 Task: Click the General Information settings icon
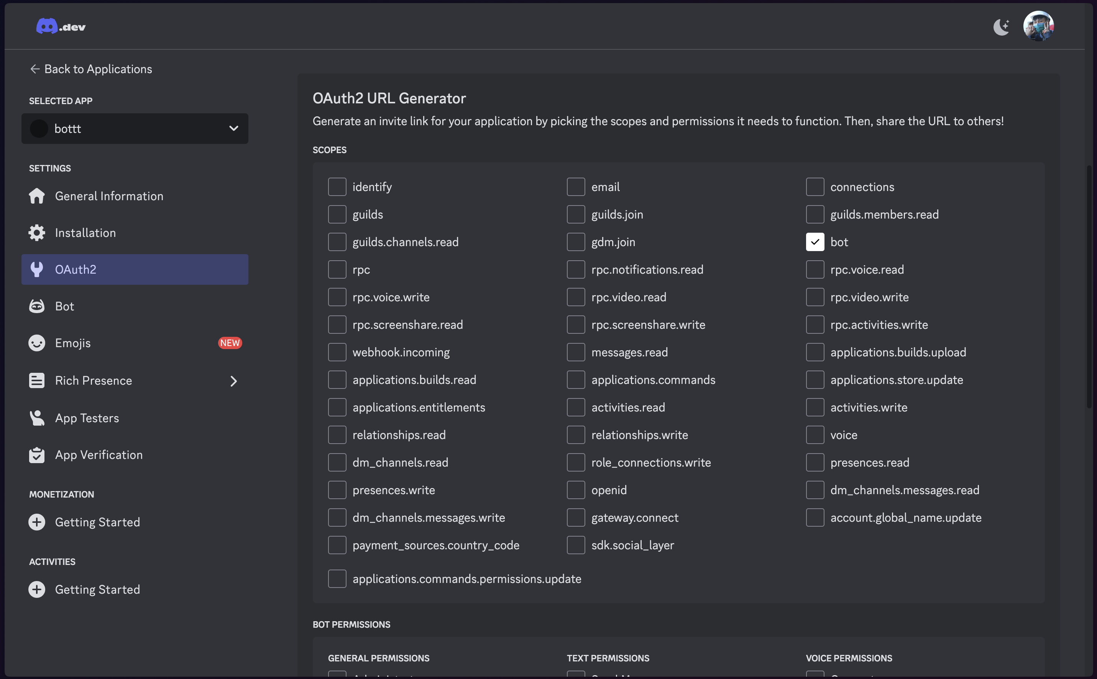(x=37, y=196)
